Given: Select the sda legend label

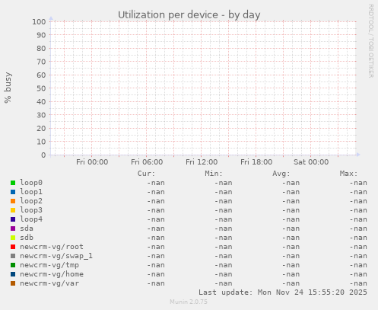Looking at the screenshot, I should coord(27,229).
